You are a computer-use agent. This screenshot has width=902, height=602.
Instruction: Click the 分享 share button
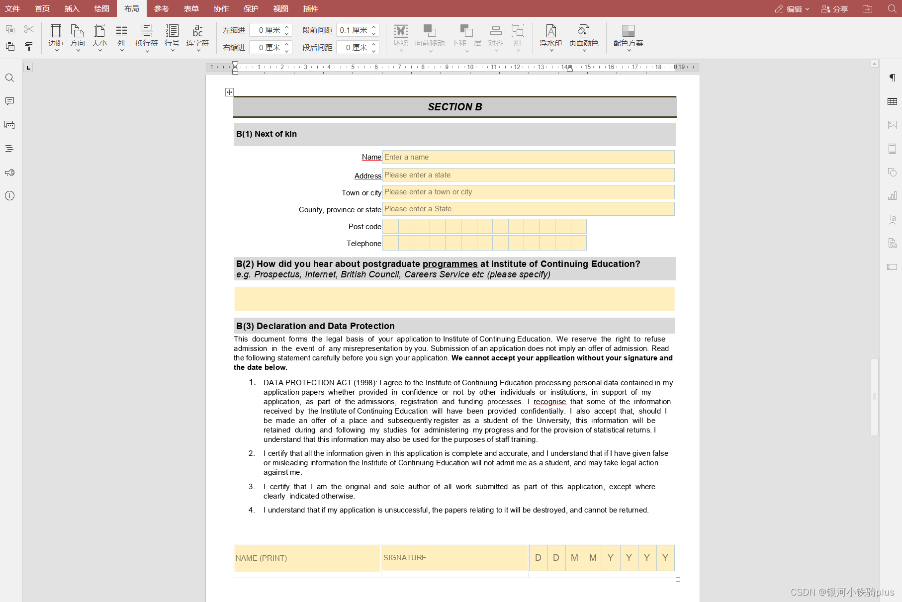834,8
